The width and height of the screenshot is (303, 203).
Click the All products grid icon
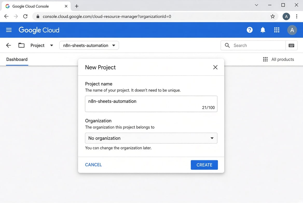click(265, 59)
